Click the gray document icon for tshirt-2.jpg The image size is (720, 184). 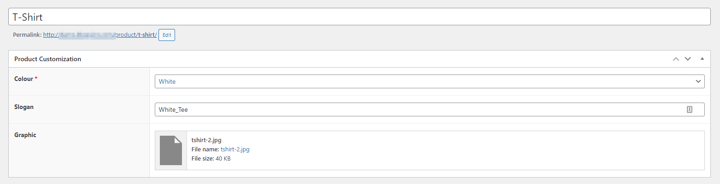point(171,150)
